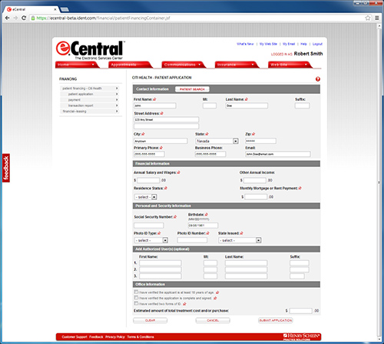
Task: Click the browser back arrow
Action: 7,18
